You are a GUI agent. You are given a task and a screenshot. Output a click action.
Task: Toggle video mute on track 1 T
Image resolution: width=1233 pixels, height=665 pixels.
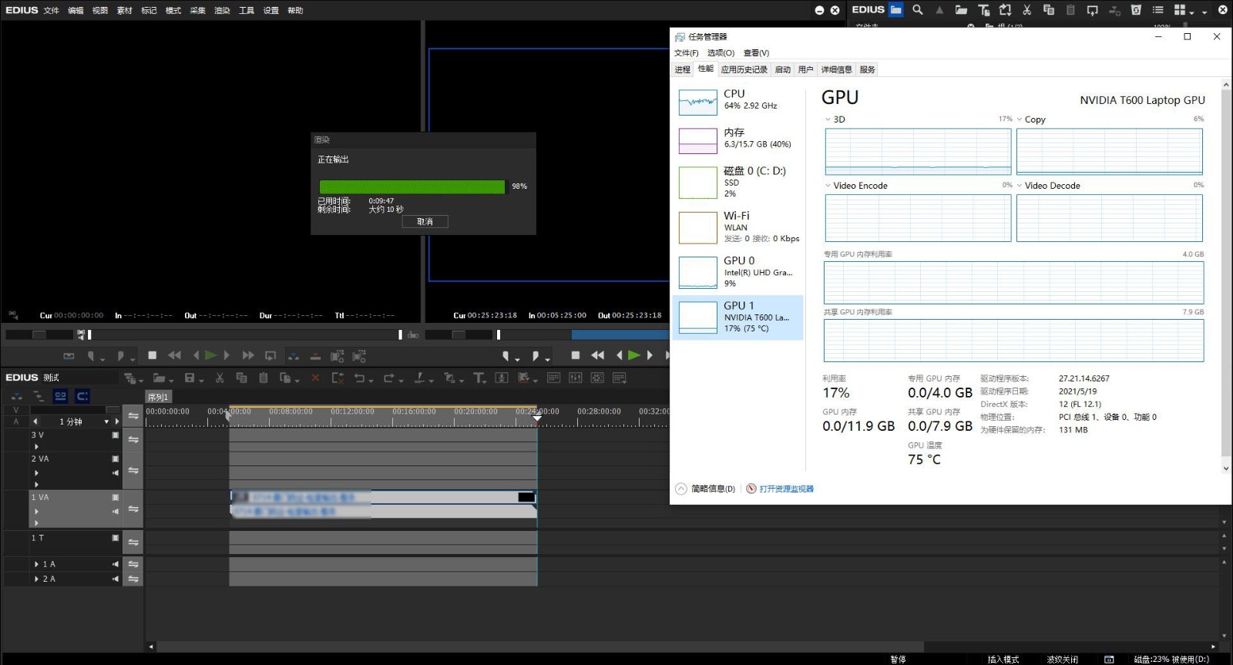(x=116, y=538)
